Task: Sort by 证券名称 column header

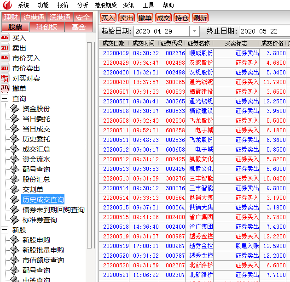Action: [x=199, y=43]
